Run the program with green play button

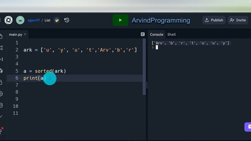pyautogui.click(x=120, y=20)
